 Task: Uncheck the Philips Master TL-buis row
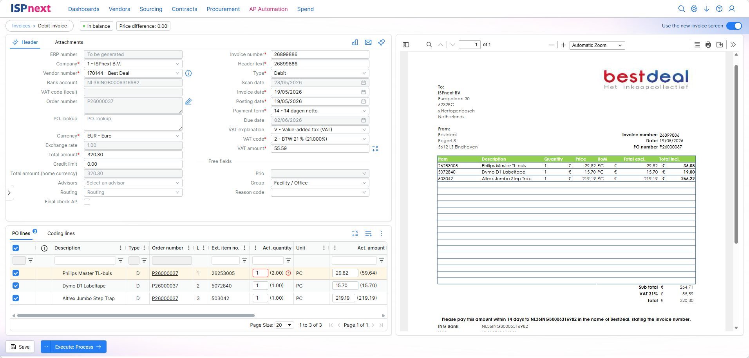point(16,273)
